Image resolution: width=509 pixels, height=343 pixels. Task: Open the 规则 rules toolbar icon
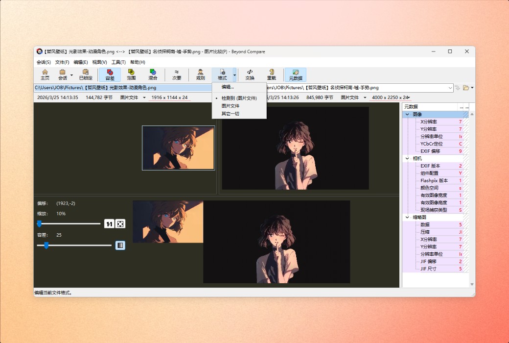tap(201, 74)
